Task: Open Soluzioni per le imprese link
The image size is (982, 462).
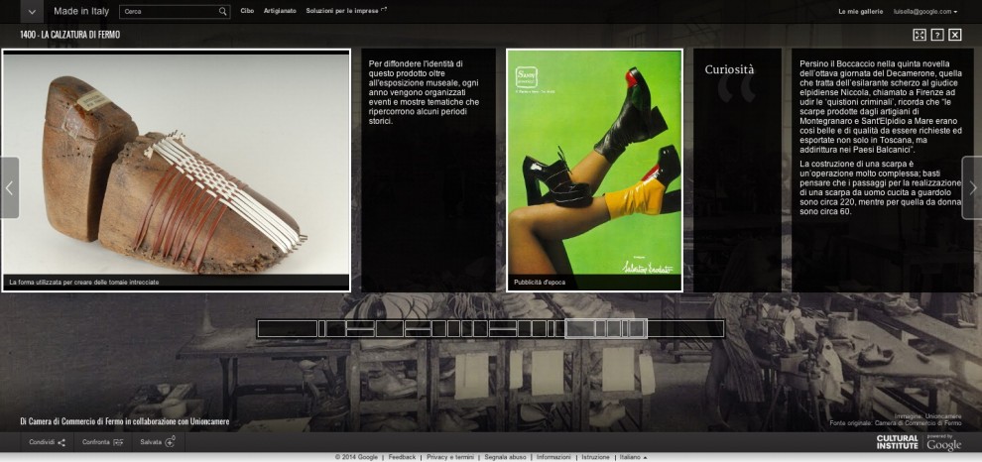Action: pyautogui.click(x=346, y=11)
